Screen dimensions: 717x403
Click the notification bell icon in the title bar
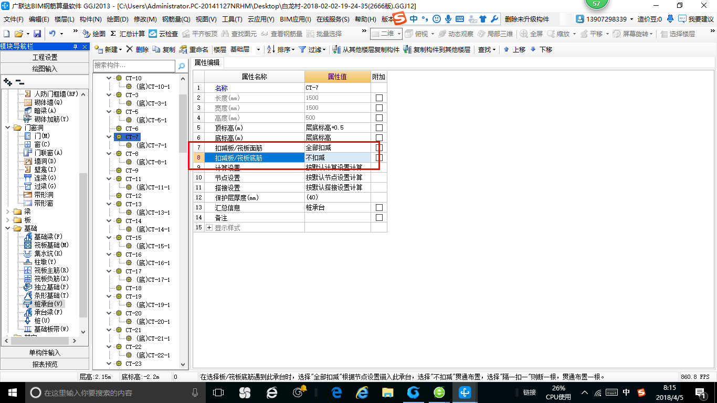(x=670, y=19)
